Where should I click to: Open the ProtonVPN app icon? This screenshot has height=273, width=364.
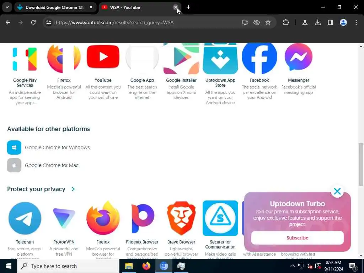coord(64,218)
